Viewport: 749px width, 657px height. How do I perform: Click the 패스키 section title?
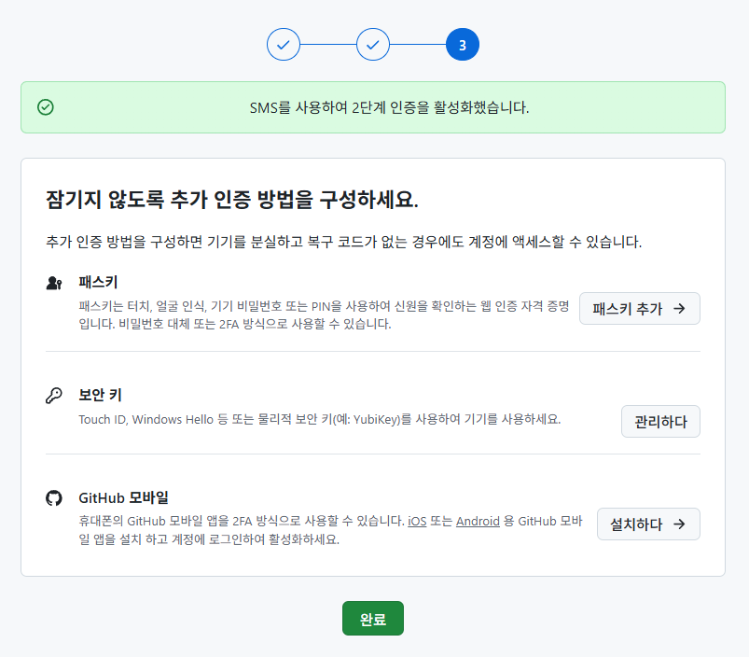click(x=98, y=282)
